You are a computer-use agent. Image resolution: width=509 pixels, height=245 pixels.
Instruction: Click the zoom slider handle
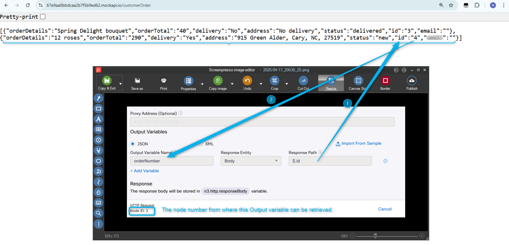click(375, 236)
